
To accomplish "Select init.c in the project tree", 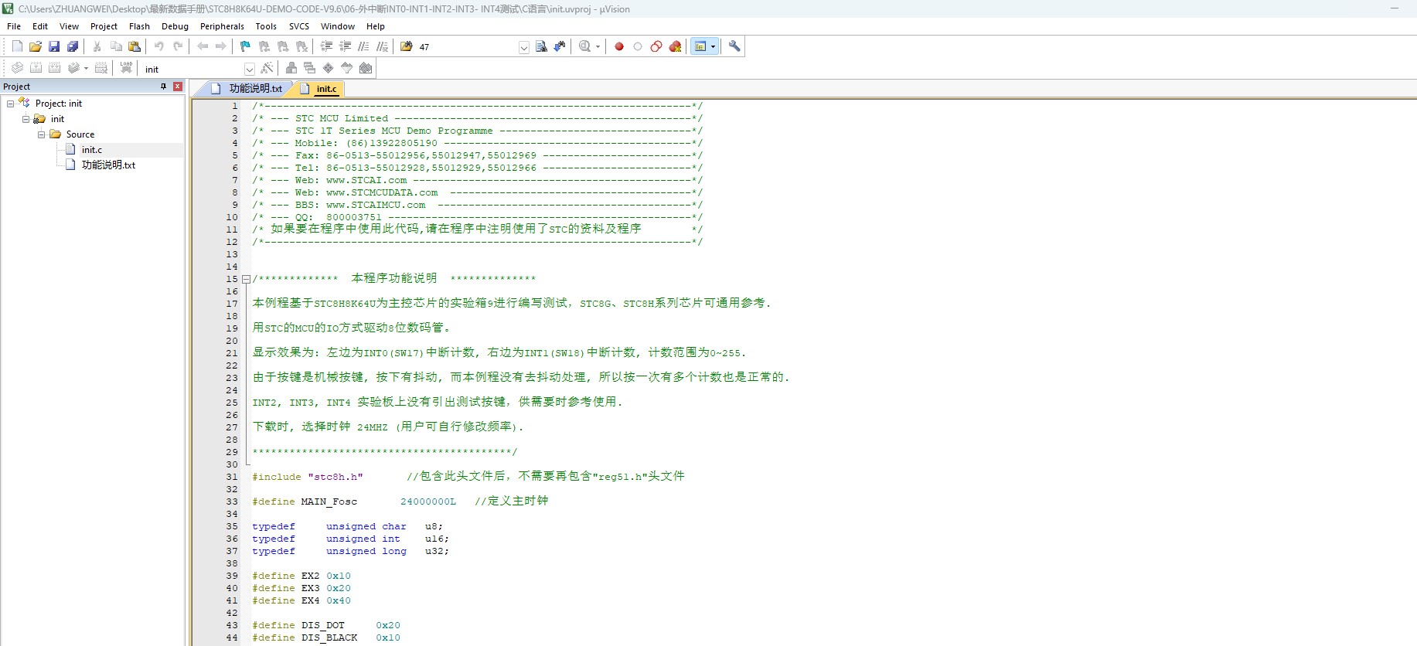I will coord(91,150).
